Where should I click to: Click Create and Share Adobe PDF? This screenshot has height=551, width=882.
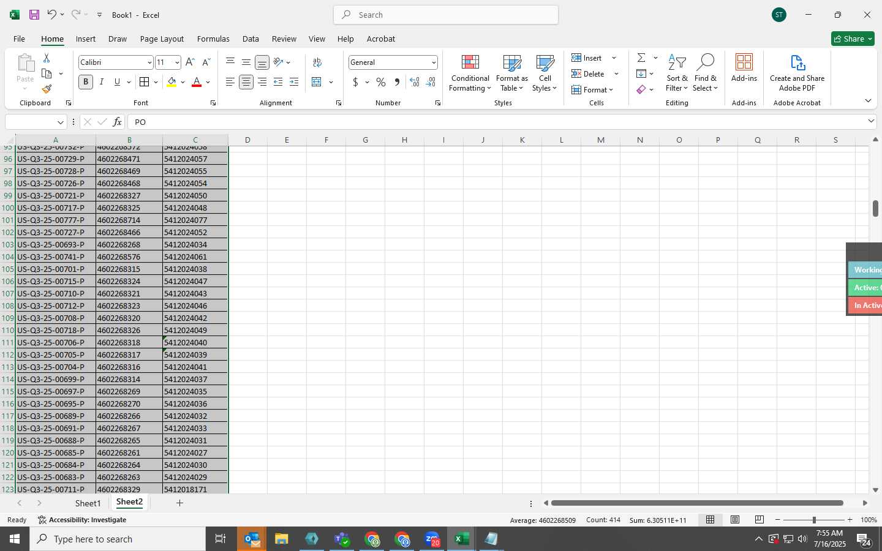797,73
